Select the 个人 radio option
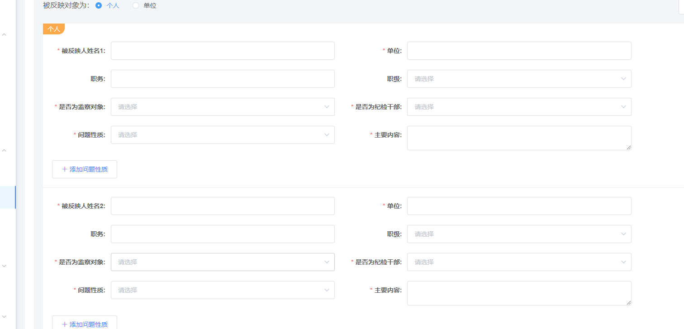The width and height of the screenshot is (684, 329). click(99, 6)
